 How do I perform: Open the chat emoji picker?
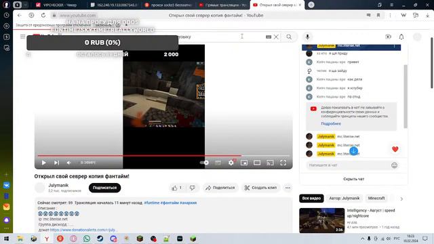click(x=395, y=165)
